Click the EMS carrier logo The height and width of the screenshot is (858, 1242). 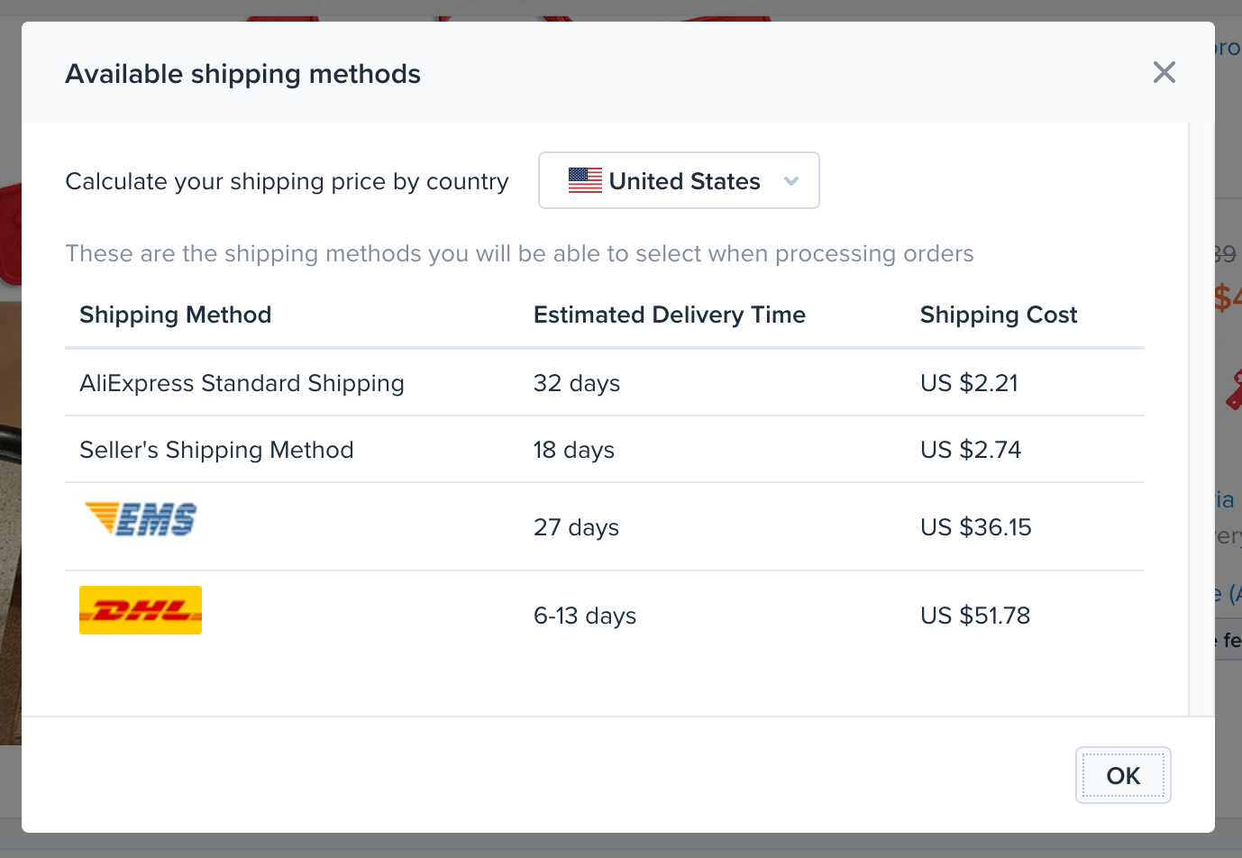[141, 519]
